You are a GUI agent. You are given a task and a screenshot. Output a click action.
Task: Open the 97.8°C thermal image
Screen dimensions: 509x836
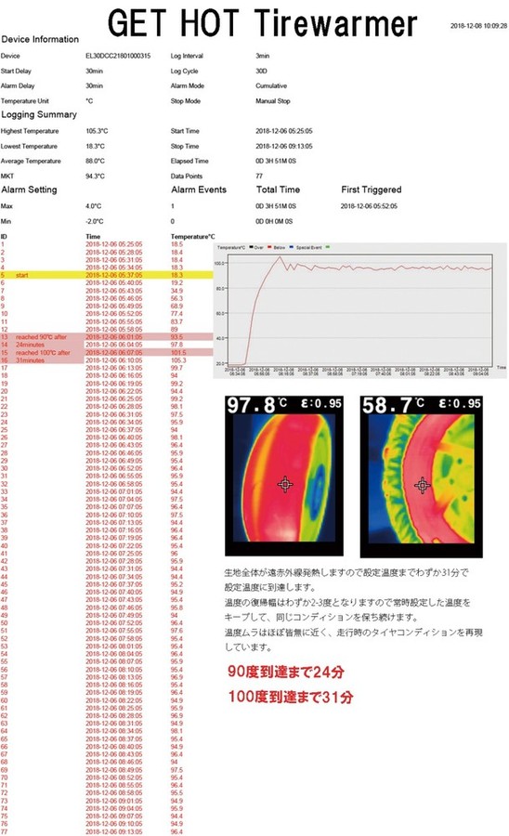(284, 476)
